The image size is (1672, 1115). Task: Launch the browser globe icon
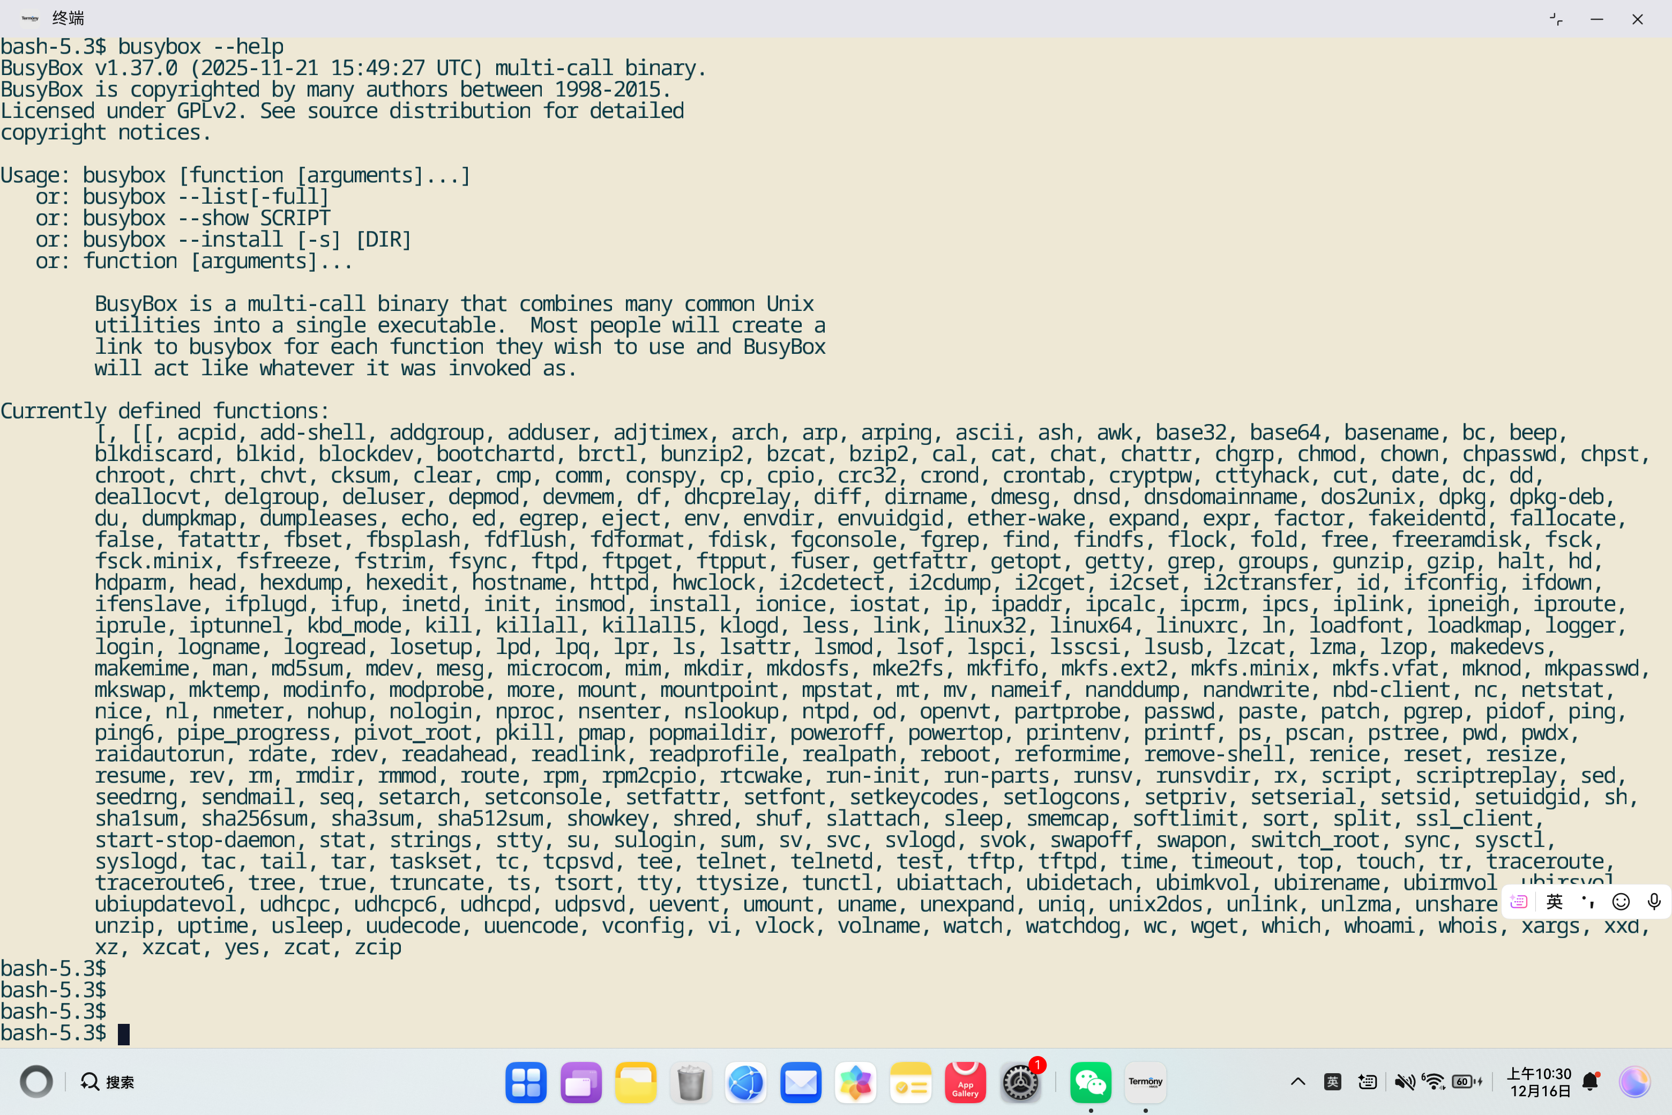coord(746,1082)
